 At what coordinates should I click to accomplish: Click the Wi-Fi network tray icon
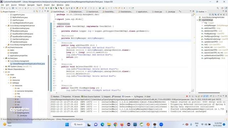click(x=202, y=124)
